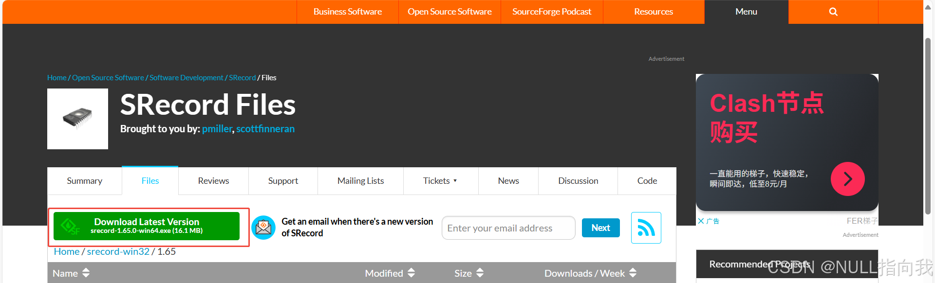Click Home link in top breadcrumb

click(x=56, y=78)
